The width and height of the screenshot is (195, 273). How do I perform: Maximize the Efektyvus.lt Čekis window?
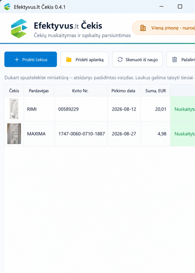point(180,7)
